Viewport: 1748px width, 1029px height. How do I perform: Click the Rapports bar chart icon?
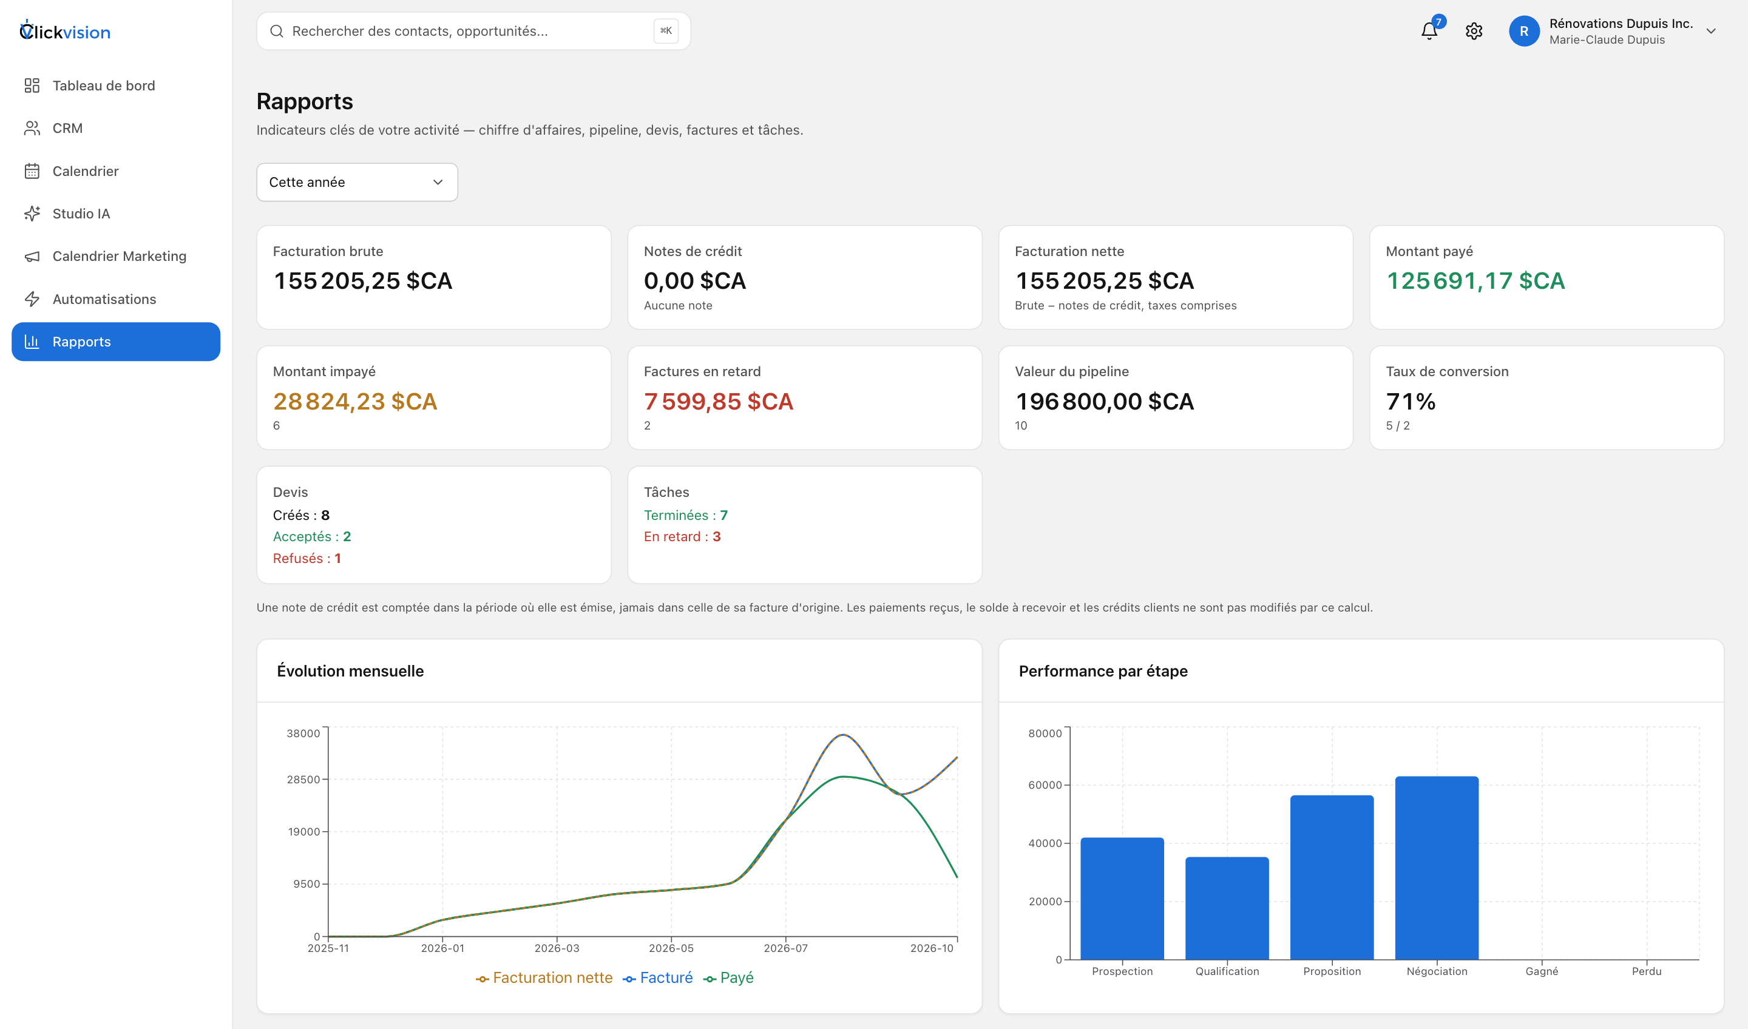tap(32, 342)
